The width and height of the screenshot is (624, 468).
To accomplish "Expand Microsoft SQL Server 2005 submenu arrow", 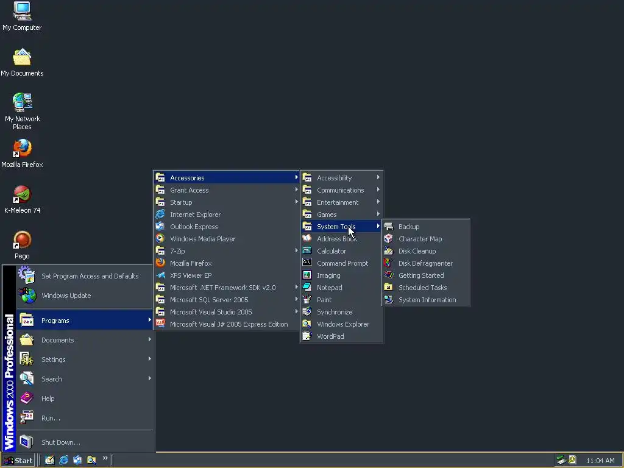I will pyautogui.click(x=297, y=299).
